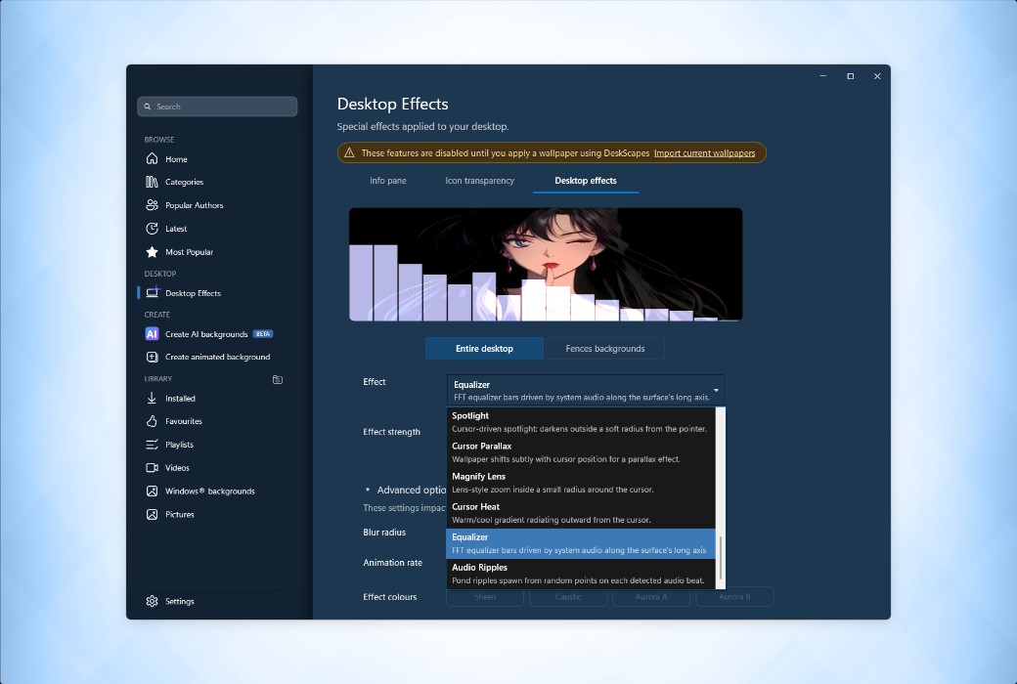
Task: Click the Import current wallpapers link
Action: tap(704, 153)
